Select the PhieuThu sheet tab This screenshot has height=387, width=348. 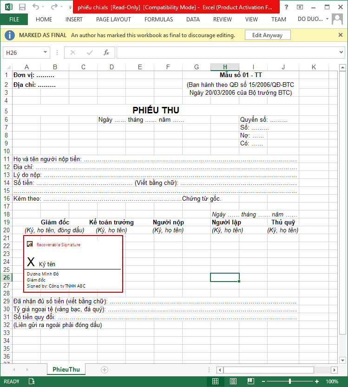tap(66, 370)
